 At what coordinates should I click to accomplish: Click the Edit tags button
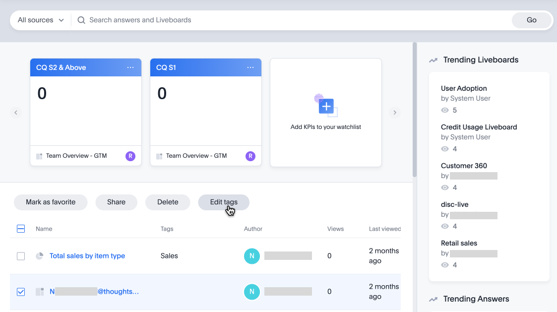[223, 202]
